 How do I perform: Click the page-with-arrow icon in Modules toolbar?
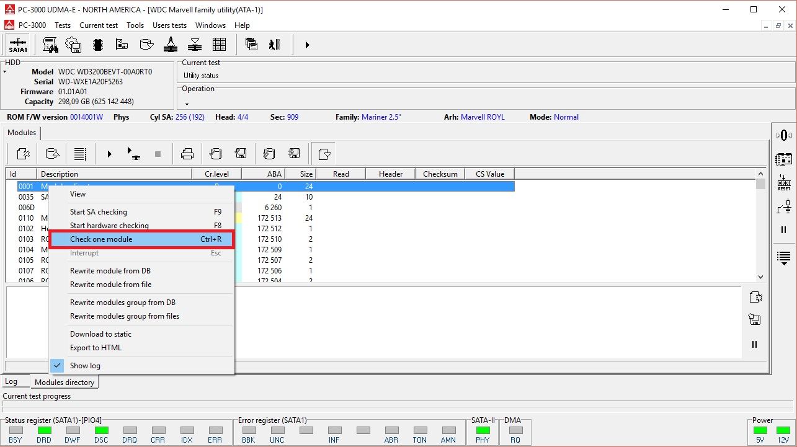pos(323,154)
